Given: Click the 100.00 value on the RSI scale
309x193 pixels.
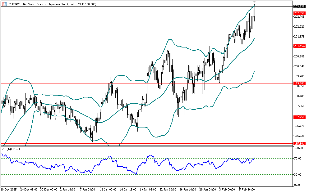Looking at the screenshot, I should coord(299,148).
